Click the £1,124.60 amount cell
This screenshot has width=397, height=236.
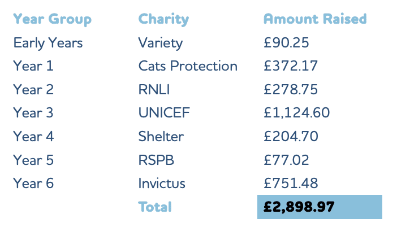(296, 113)
